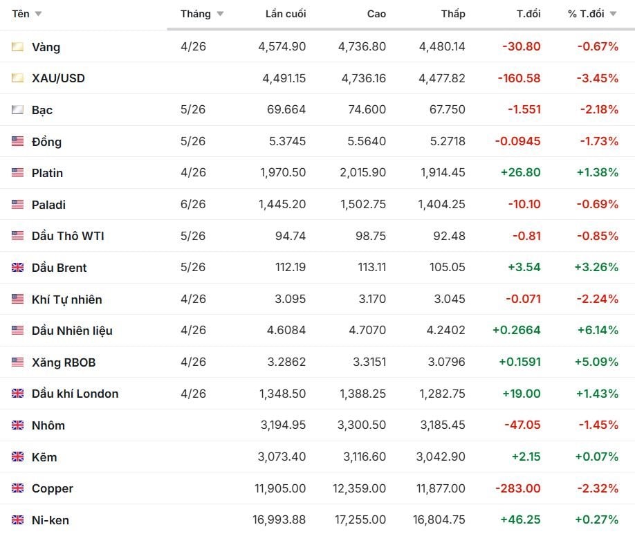Click the UK flag icon beside Ni-ken
The width and height of the screenshot is (635, 534).
point(17,520)
